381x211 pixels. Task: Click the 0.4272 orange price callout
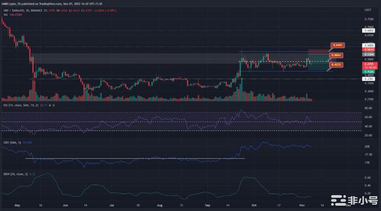(x=336, y=65)
